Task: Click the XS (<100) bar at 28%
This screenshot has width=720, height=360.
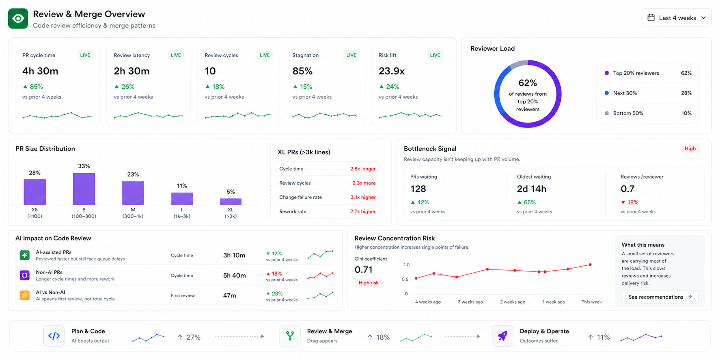Action: click(34, 192)
